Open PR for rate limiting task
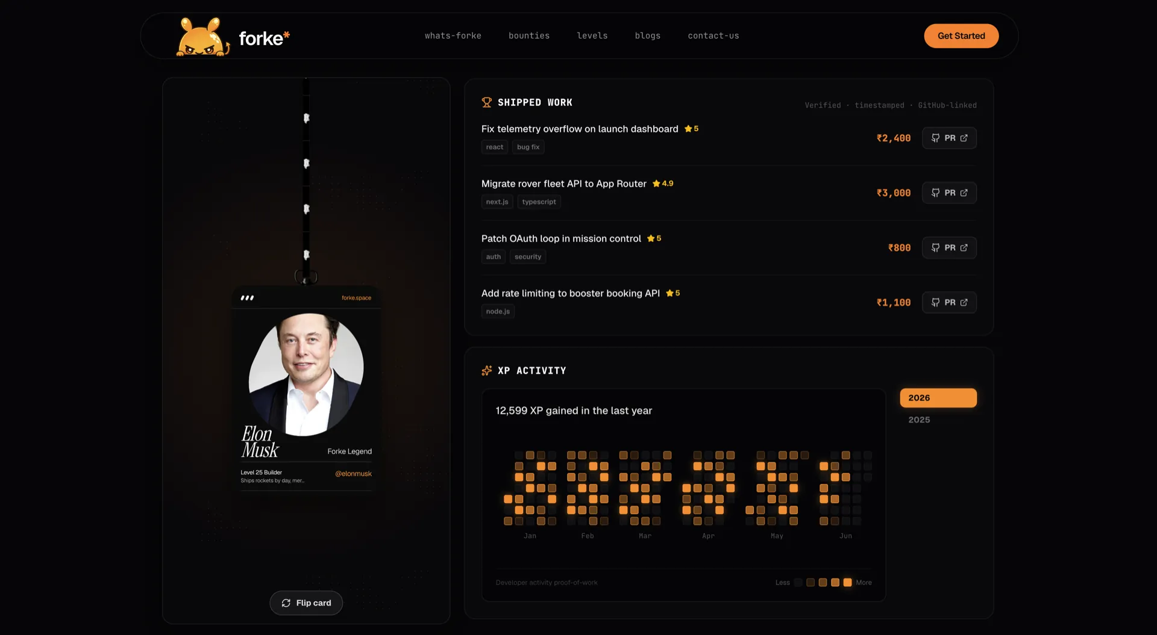 tap(949, 302)
